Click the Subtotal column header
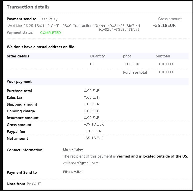The height and width of the screenshot is (191, 193). (163, 56)
